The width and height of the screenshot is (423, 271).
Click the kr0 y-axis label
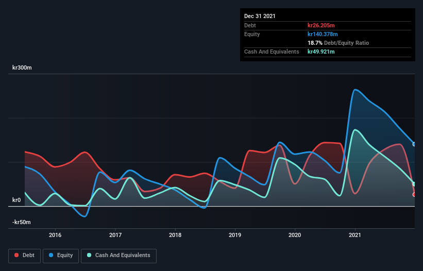[x=16, y=200]
